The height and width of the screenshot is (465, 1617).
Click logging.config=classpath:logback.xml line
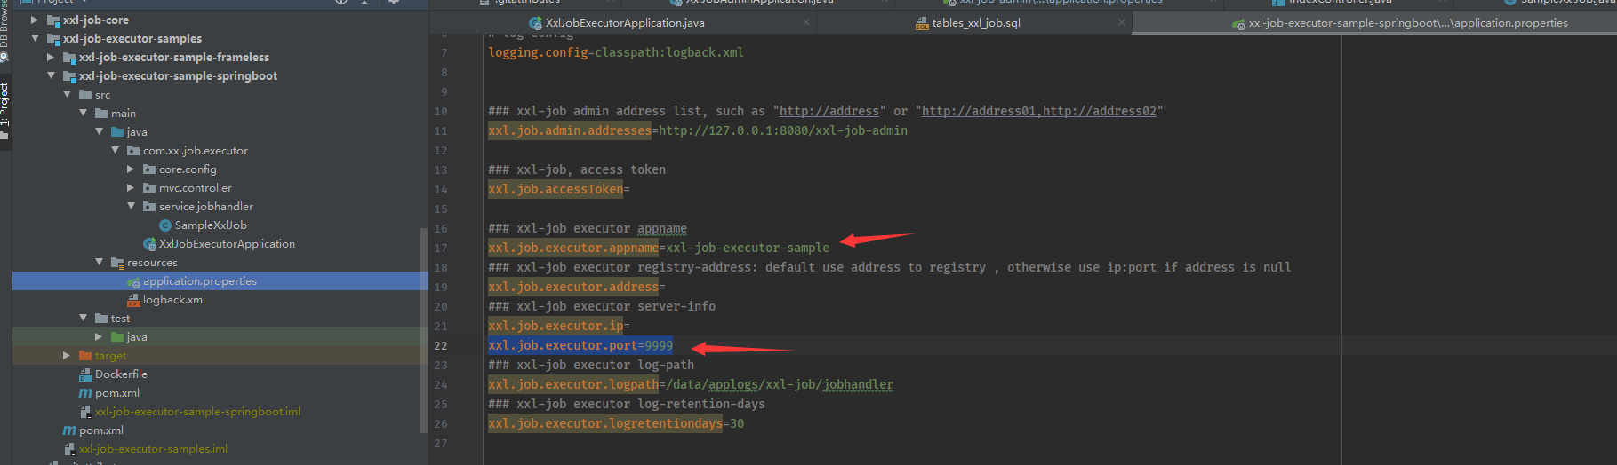click(x=616, y=52)
